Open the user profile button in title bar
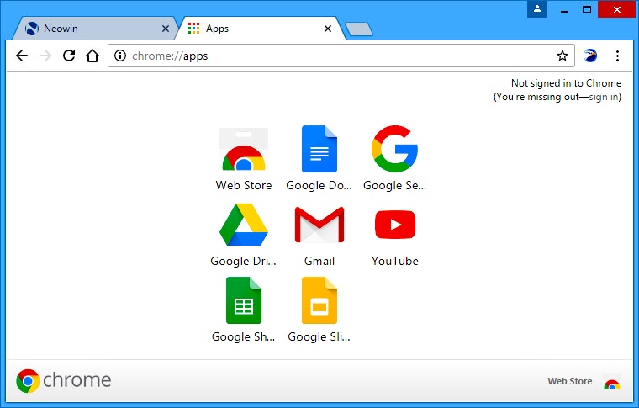The height and width of the screenshot is (408, 639). pos(538,9)
